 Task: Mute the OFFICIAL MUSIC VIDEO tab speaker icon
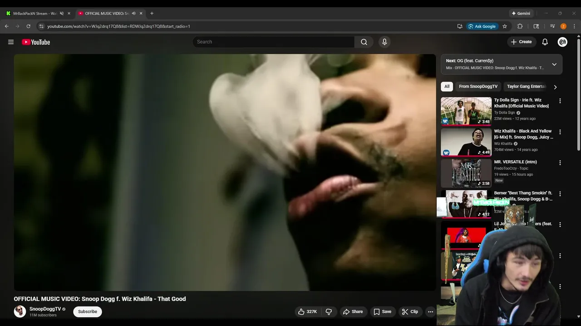[133, 13]
